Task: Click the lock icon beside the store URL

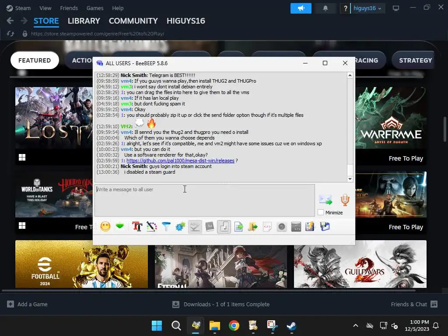Action: tap(25, 34)
